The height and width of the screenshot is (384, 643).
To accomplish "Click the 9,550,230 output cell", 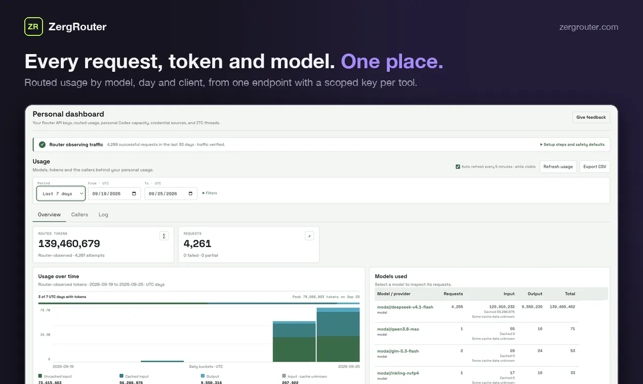I will click(x=532, y=307).
